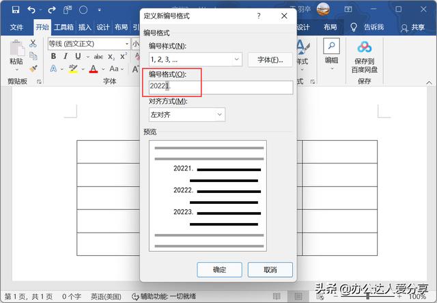Open the font name combo box 等线 (西文正文)
Screen dimensions: 437x303
[x=89, y=44]
